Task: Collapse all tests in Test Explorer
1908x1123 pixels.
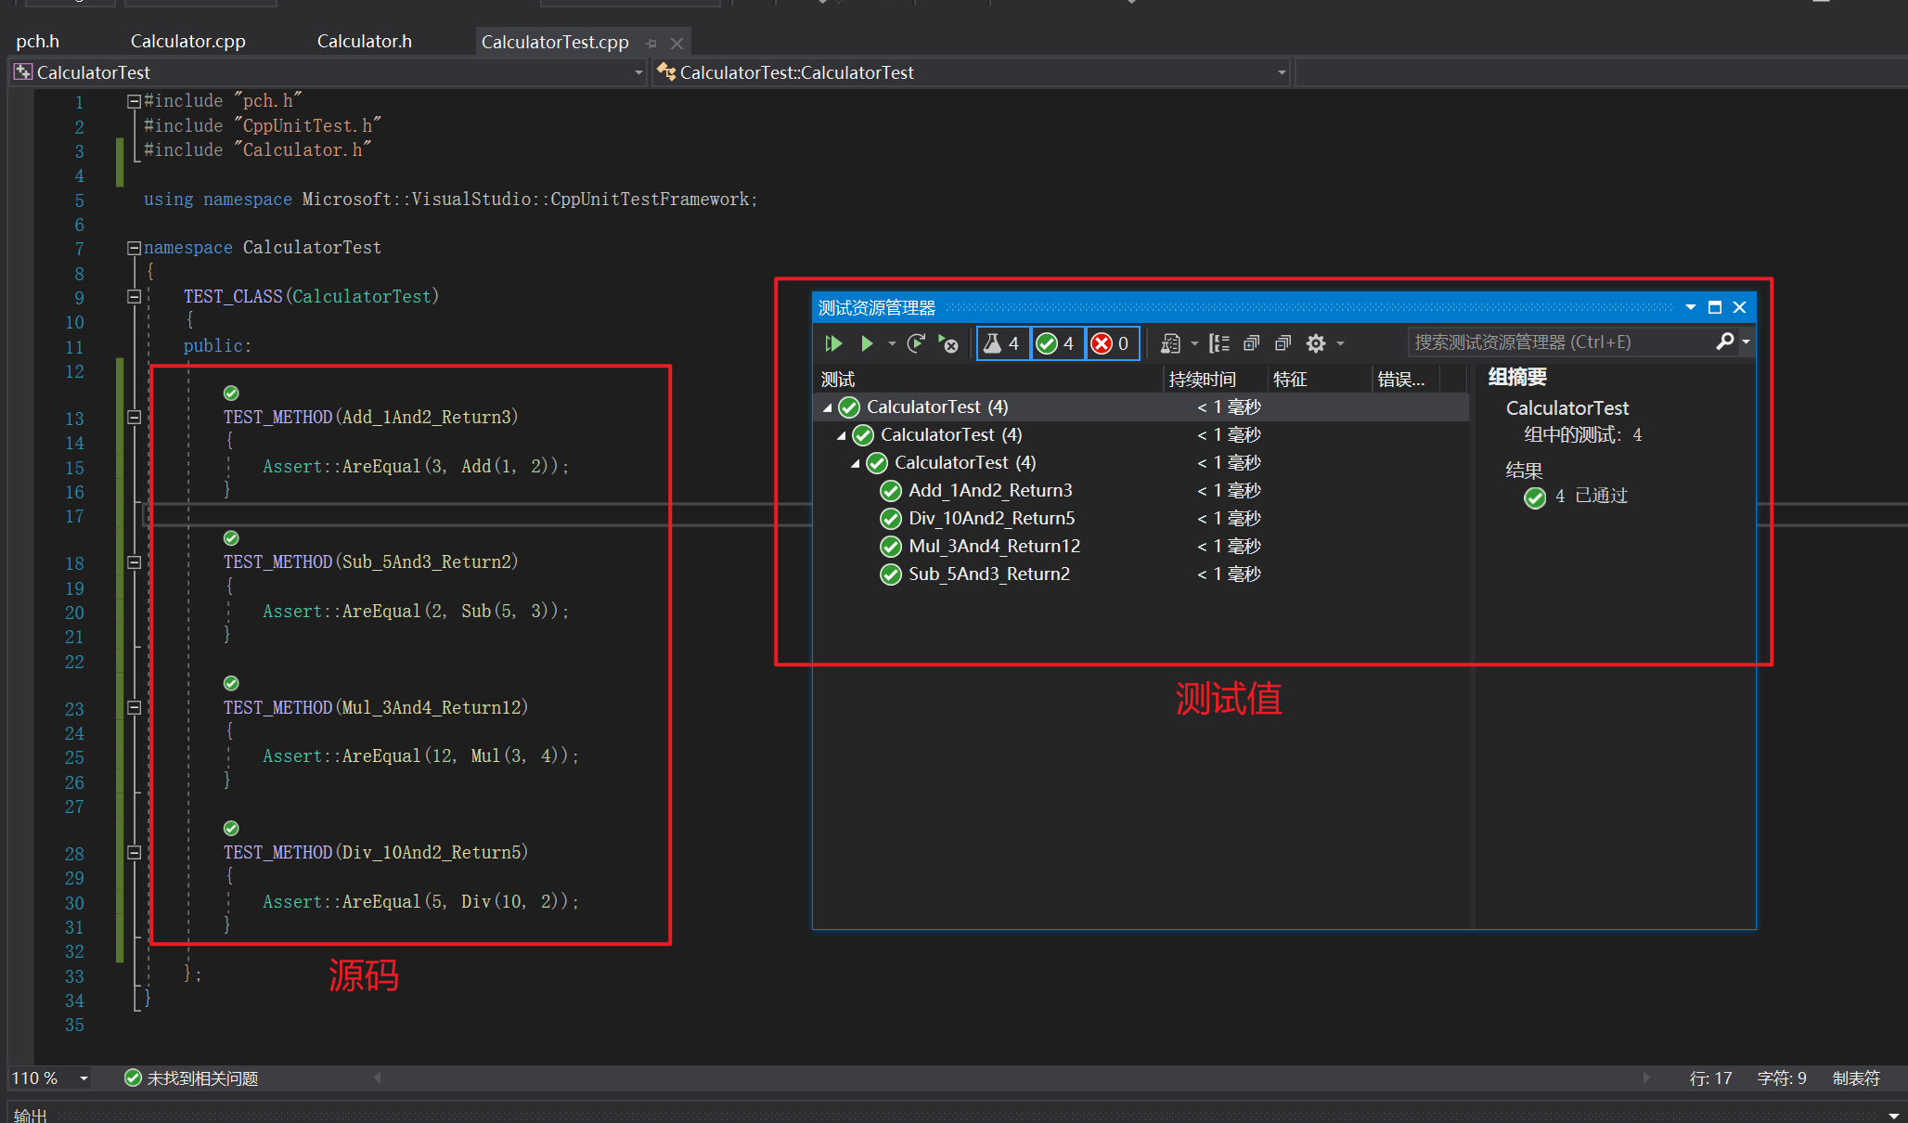Action: point(1283,343)
